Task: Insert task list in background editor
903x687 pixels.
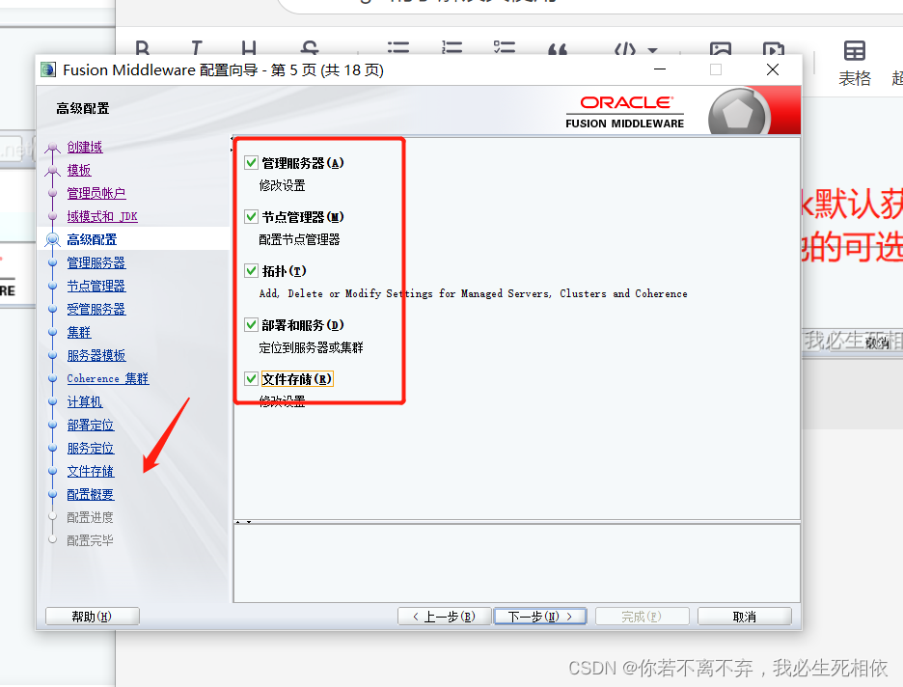Action: click(505, 48)
